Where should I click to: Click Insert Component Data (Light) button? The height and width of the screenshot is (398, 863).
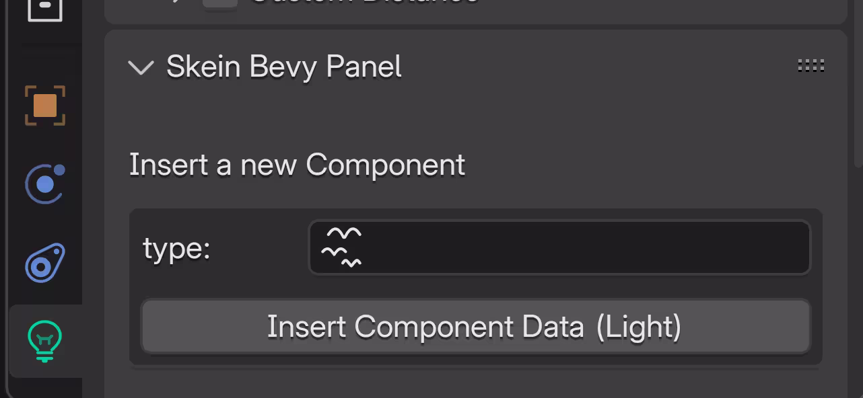coord(475,327)
